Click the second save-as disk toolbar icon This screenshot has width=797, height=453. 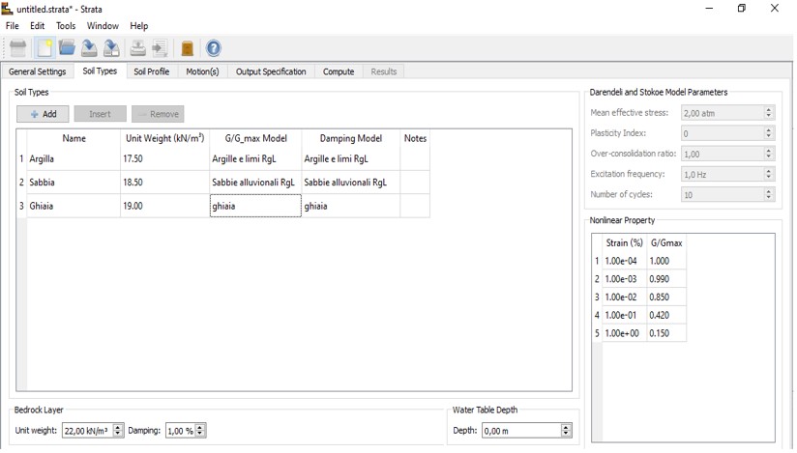[x=112, y=48]
